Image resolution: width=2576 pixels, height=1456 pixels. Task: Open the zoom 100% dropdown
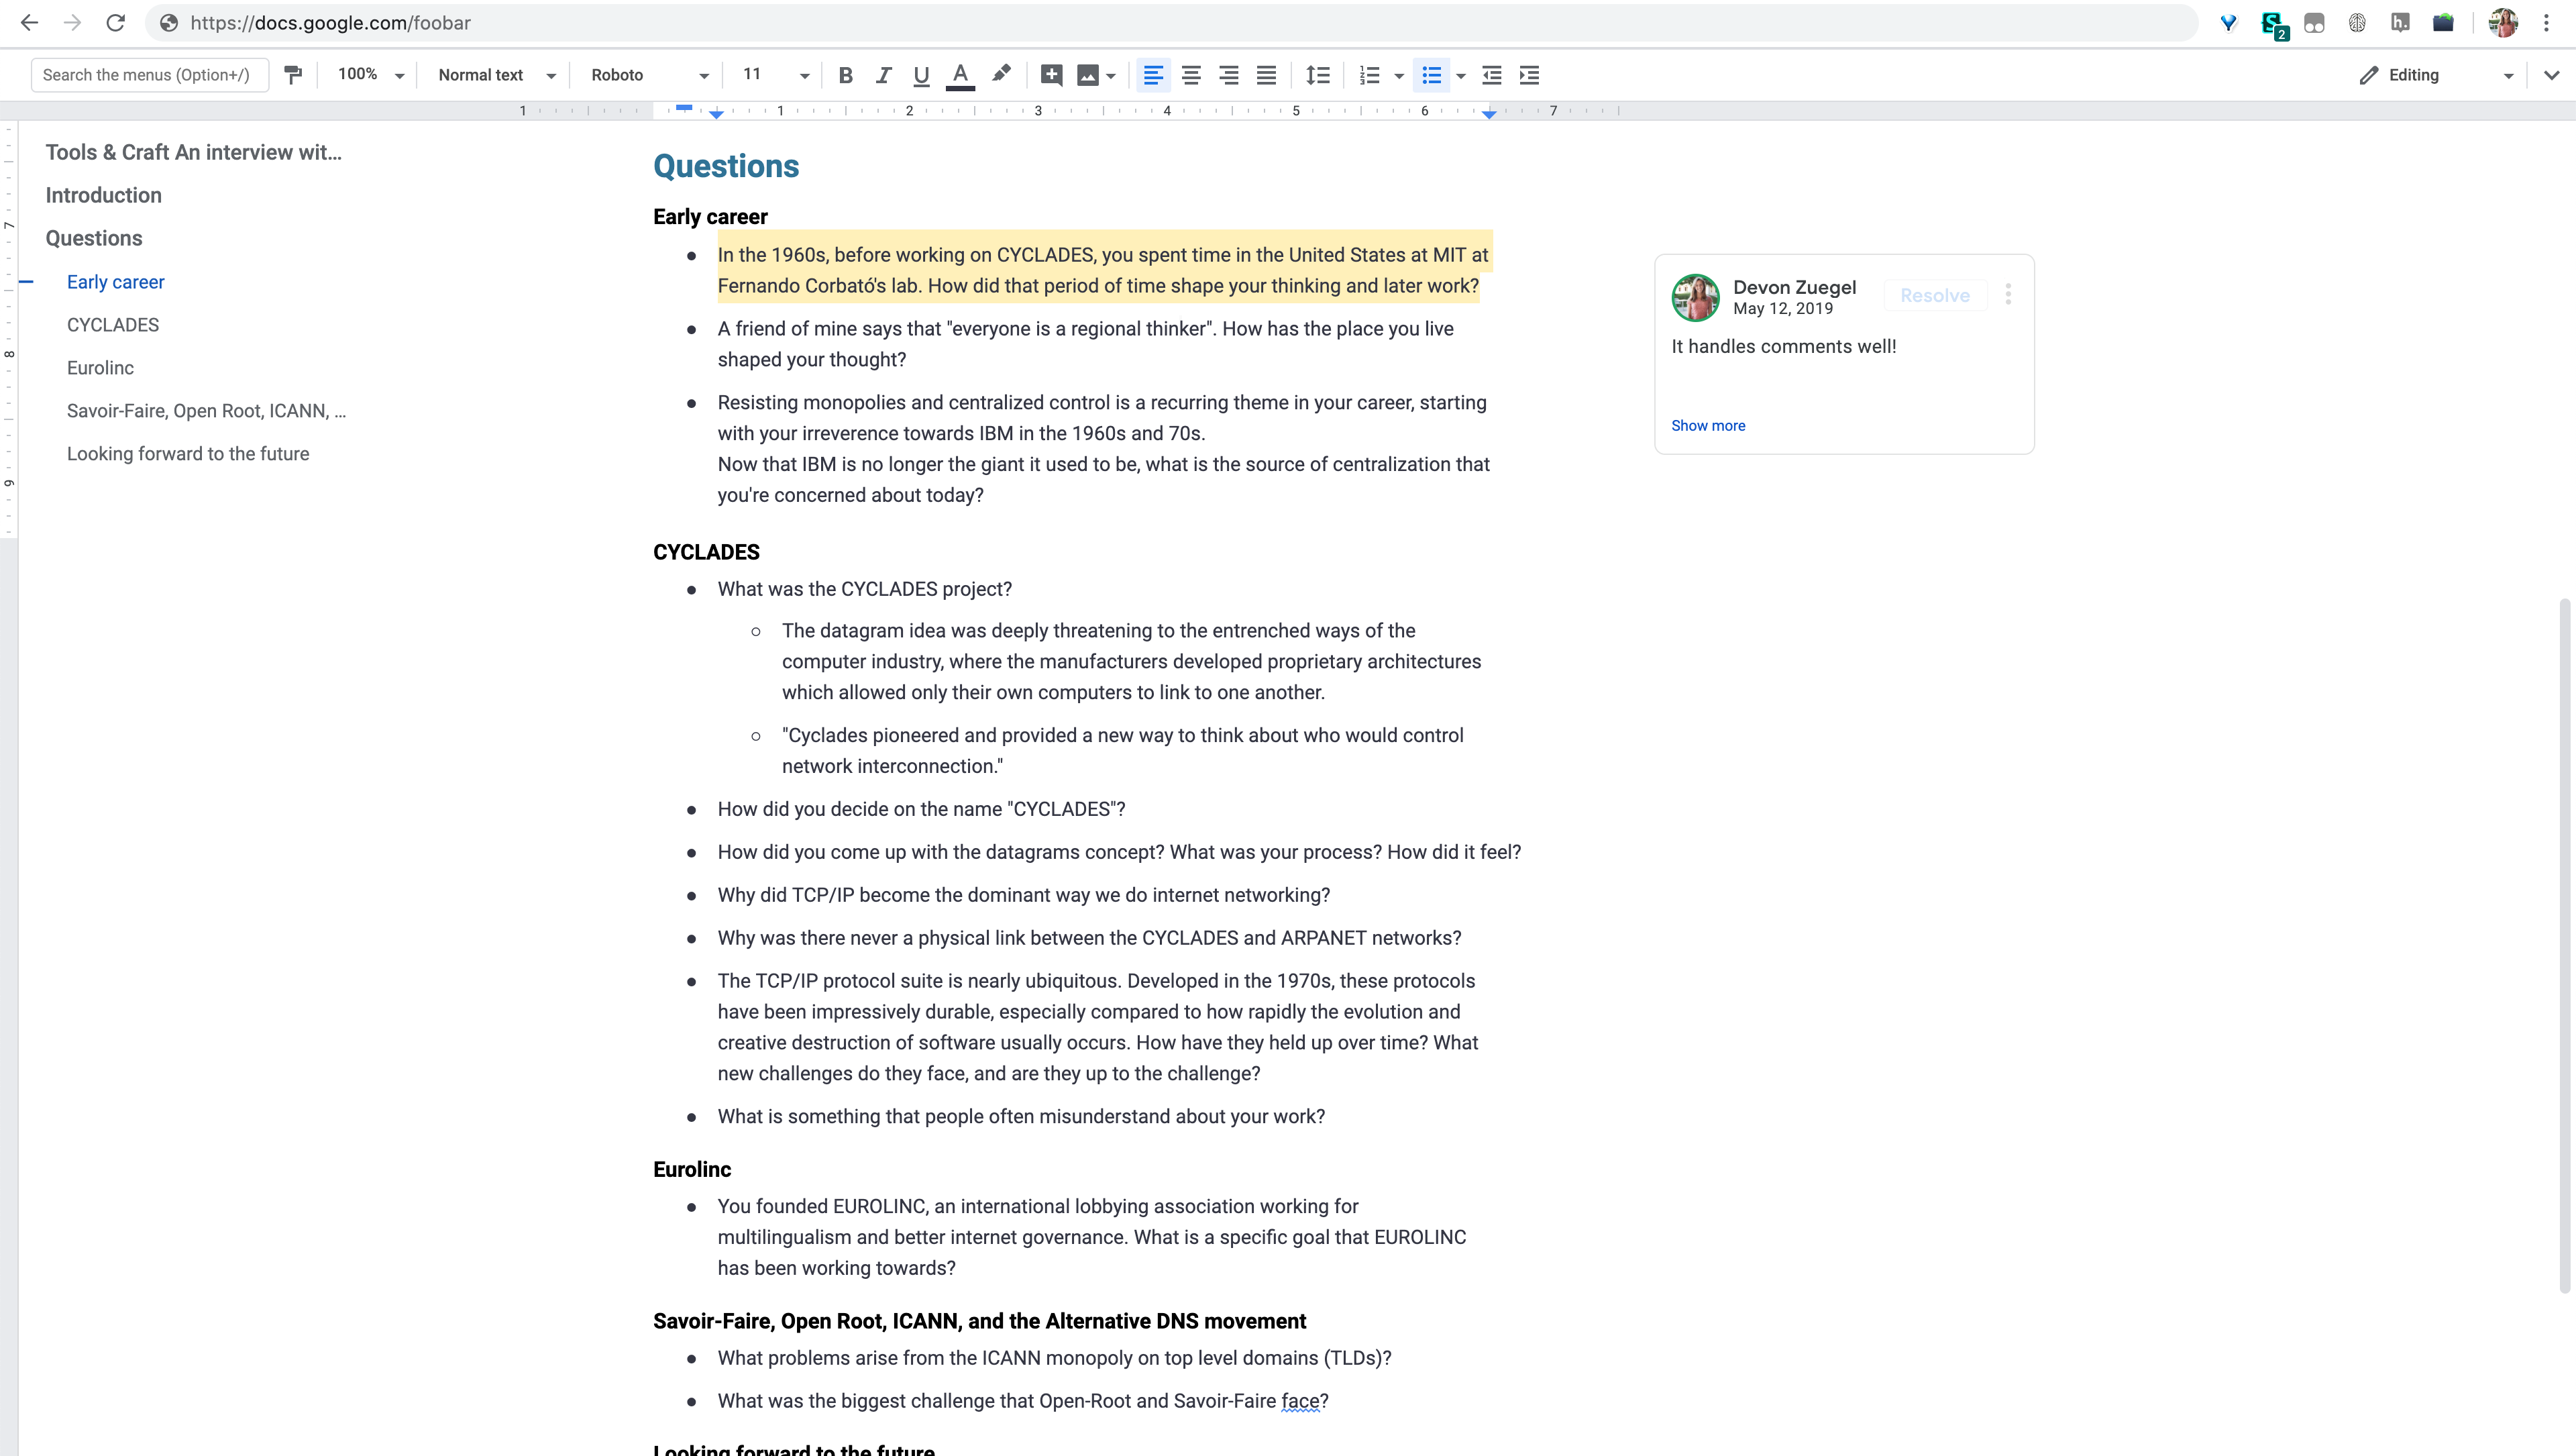(370, 75)
